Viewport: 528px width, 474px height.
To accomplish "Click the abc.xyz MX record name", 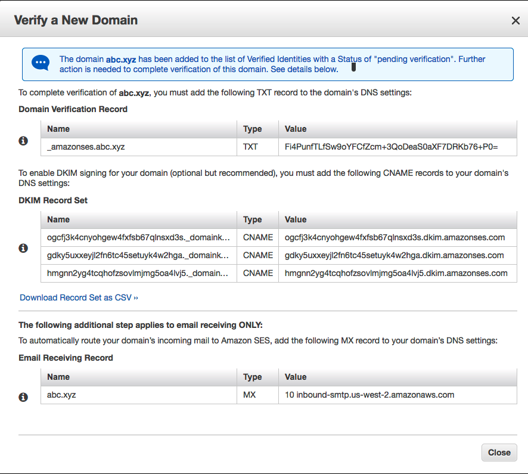I will [x=63, y=395].
